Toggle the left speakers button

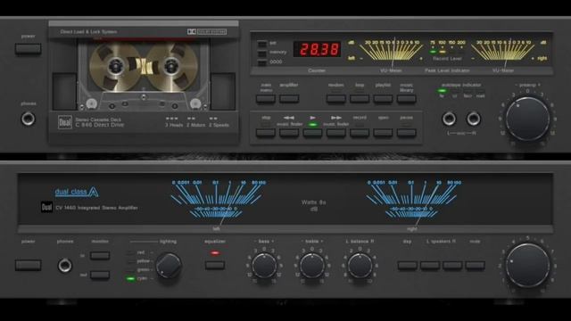pyautogui.click(x=430, y=266)
